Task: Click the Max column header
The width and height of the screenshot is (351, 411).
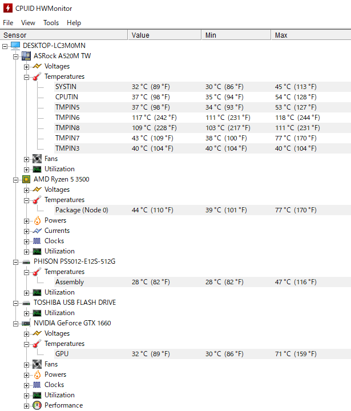Action: 311,35
